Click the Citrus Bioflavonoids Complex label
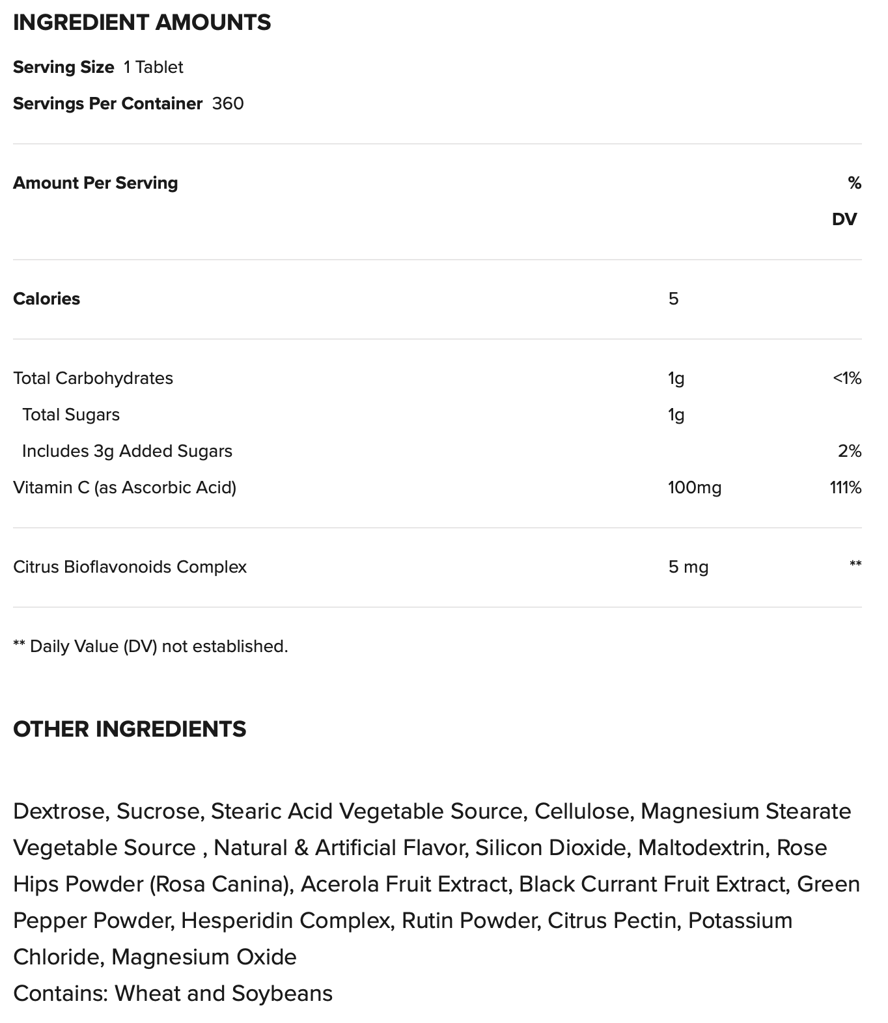This screenshot has height=1023, width=888. pyautogui.click(x=130, y=567)
